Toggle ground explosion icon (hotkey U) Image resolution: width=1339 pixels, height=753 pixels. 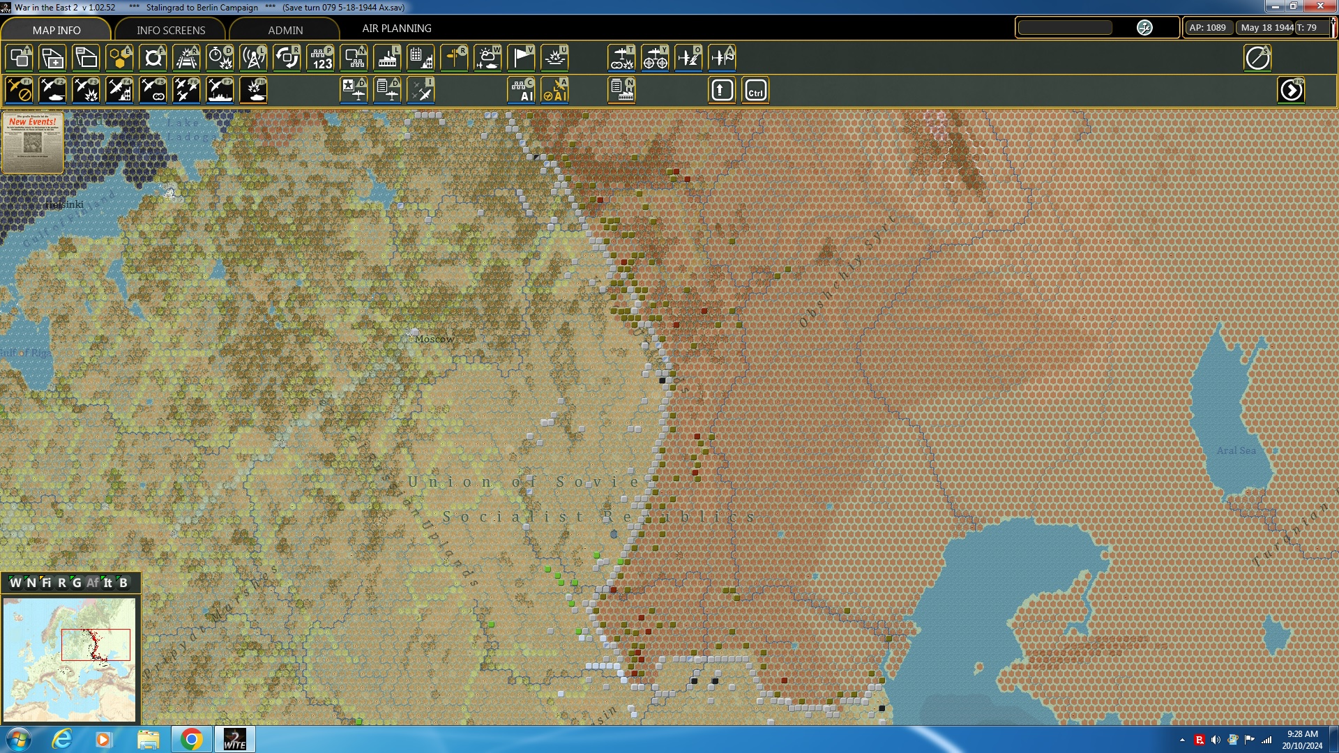[x=554, y=58]
